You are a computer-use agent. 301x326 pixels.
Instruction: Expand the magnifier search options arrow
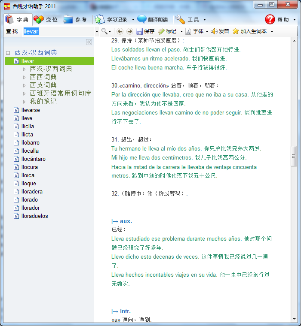(110, 32)
